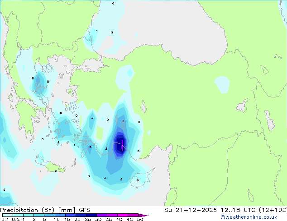
Task: Click the 30–35 mm purple legend box
Action: pyautogui.click(x=101, y=215)
